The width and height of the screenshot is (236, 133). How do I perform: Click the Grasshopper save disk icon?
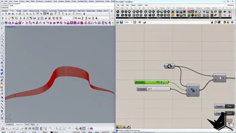[121, 22]
